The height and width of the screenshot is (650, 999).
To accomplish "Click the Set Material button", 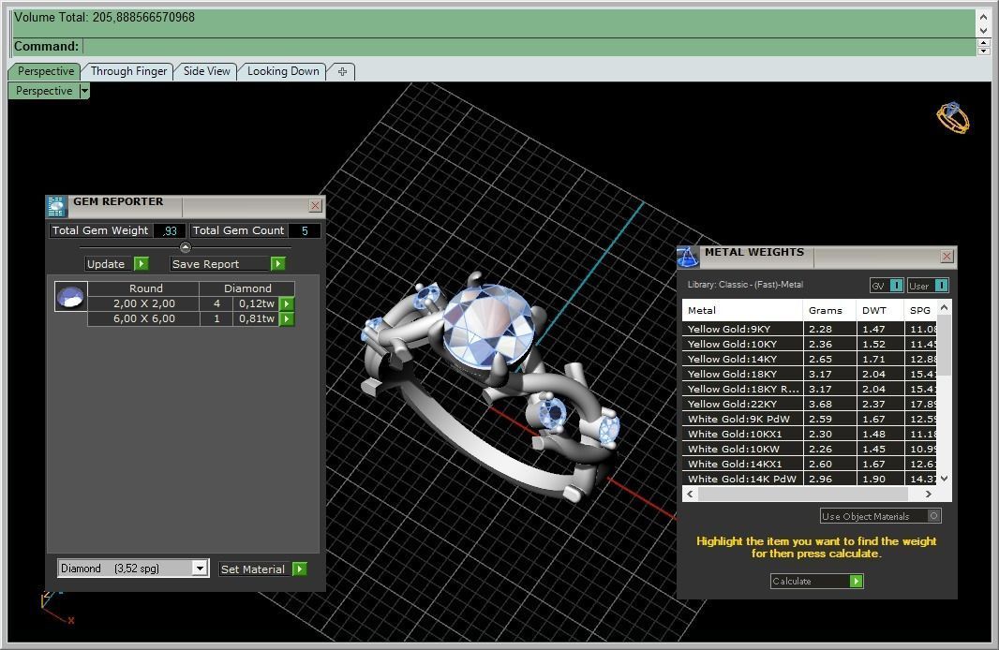I will 256,569.
